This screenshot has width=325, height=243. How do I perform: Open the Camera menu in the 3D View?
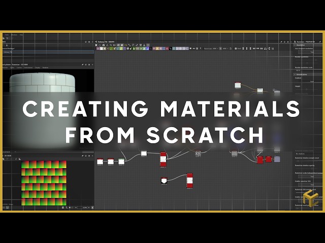[19, 67]
